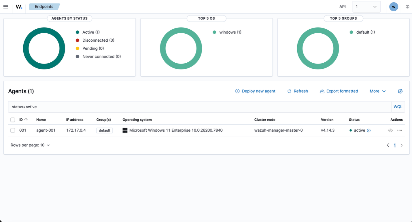Select the checkbox for agent-001
The height and width of the screenshot is (223, 412).
[13, 130]
